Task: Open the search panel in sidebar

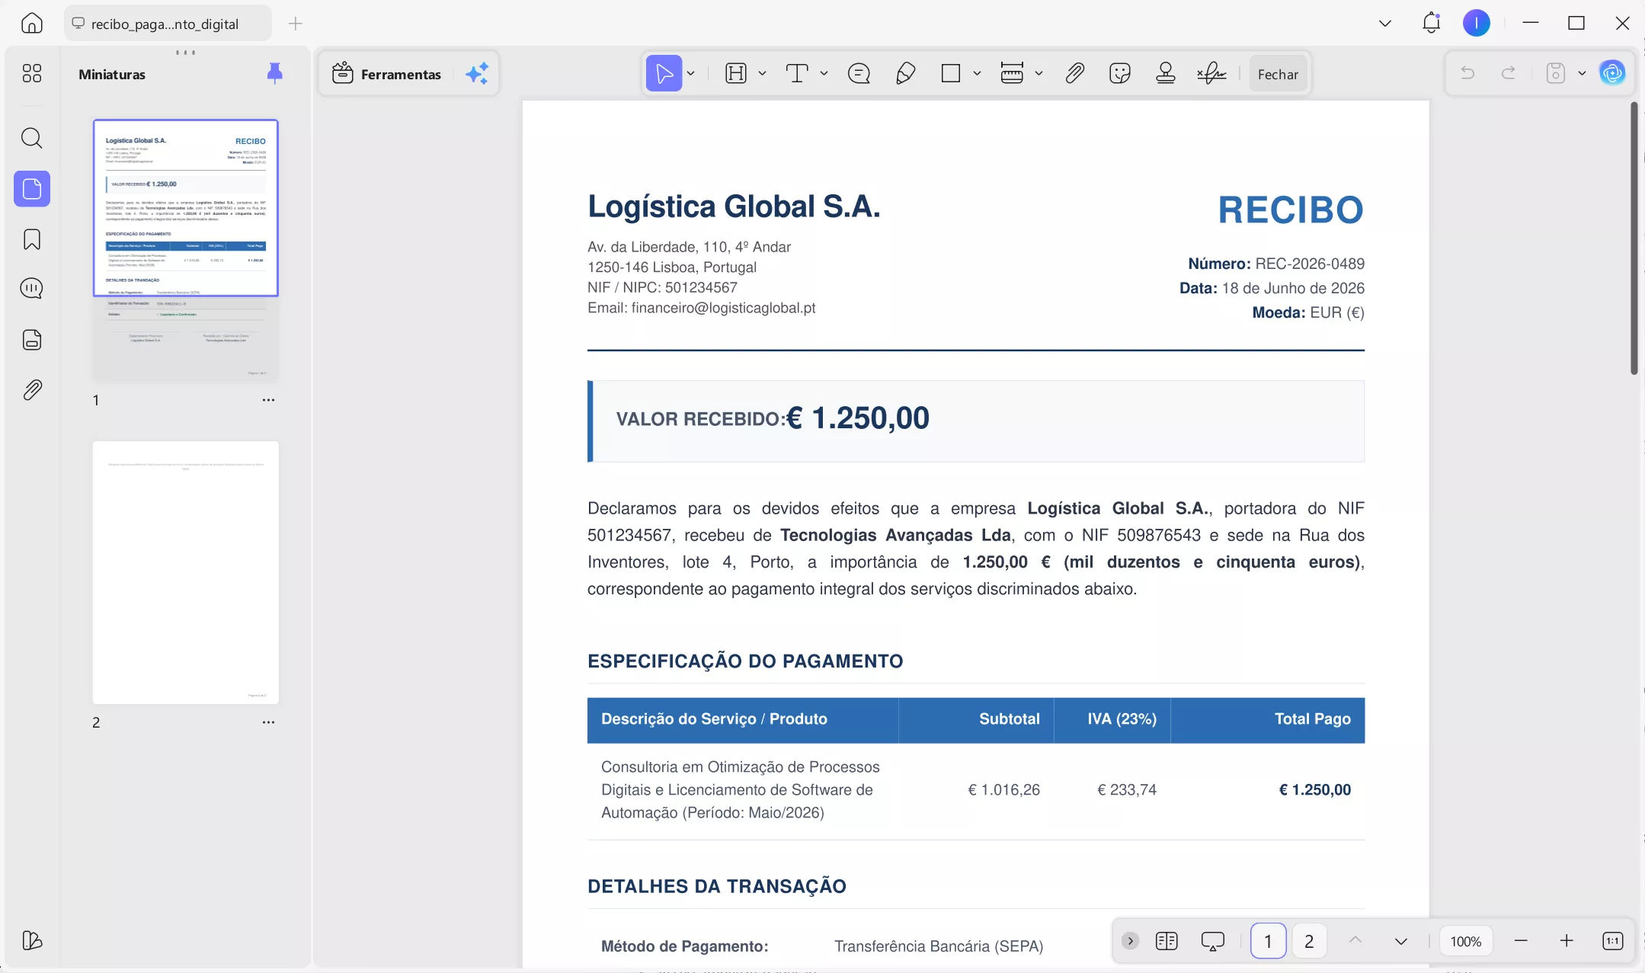Action: (x=32, y=138)
